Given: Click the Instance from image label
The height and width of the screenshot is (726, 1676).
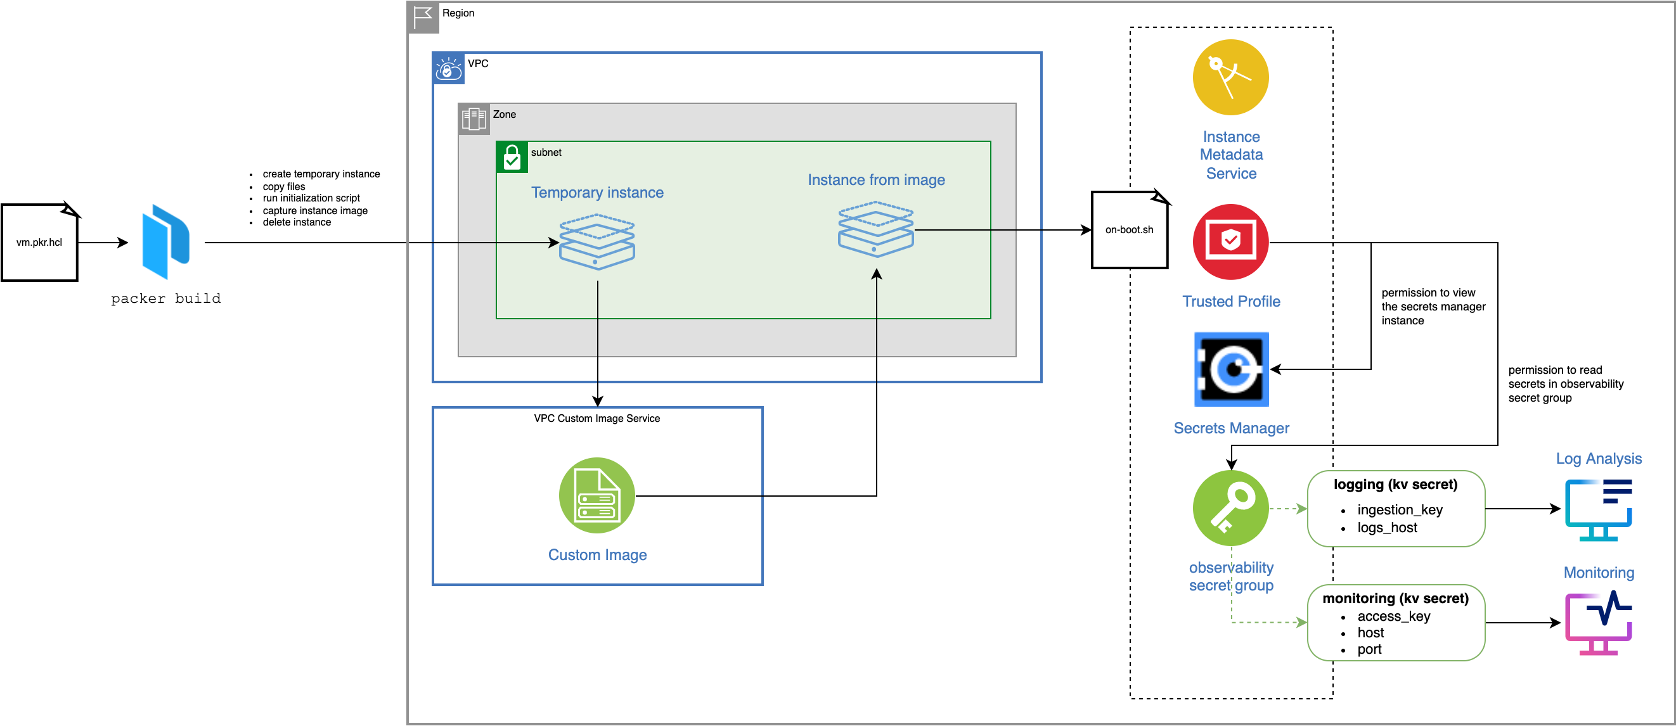Looking at the screenshot, I should tap(877, 180).
